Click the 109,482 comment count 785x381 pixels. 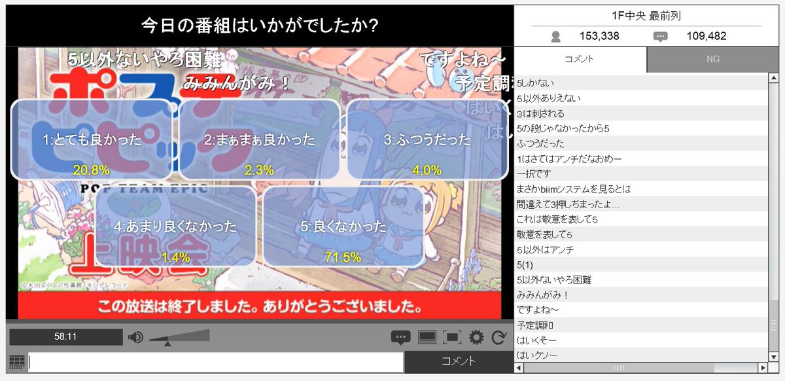click(706, 37)
